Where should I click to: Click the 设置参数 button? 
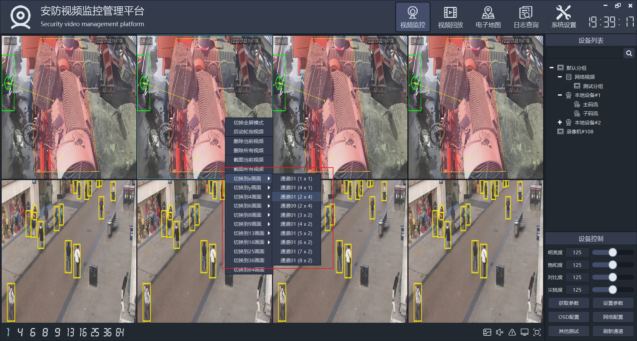pos(613,303)
